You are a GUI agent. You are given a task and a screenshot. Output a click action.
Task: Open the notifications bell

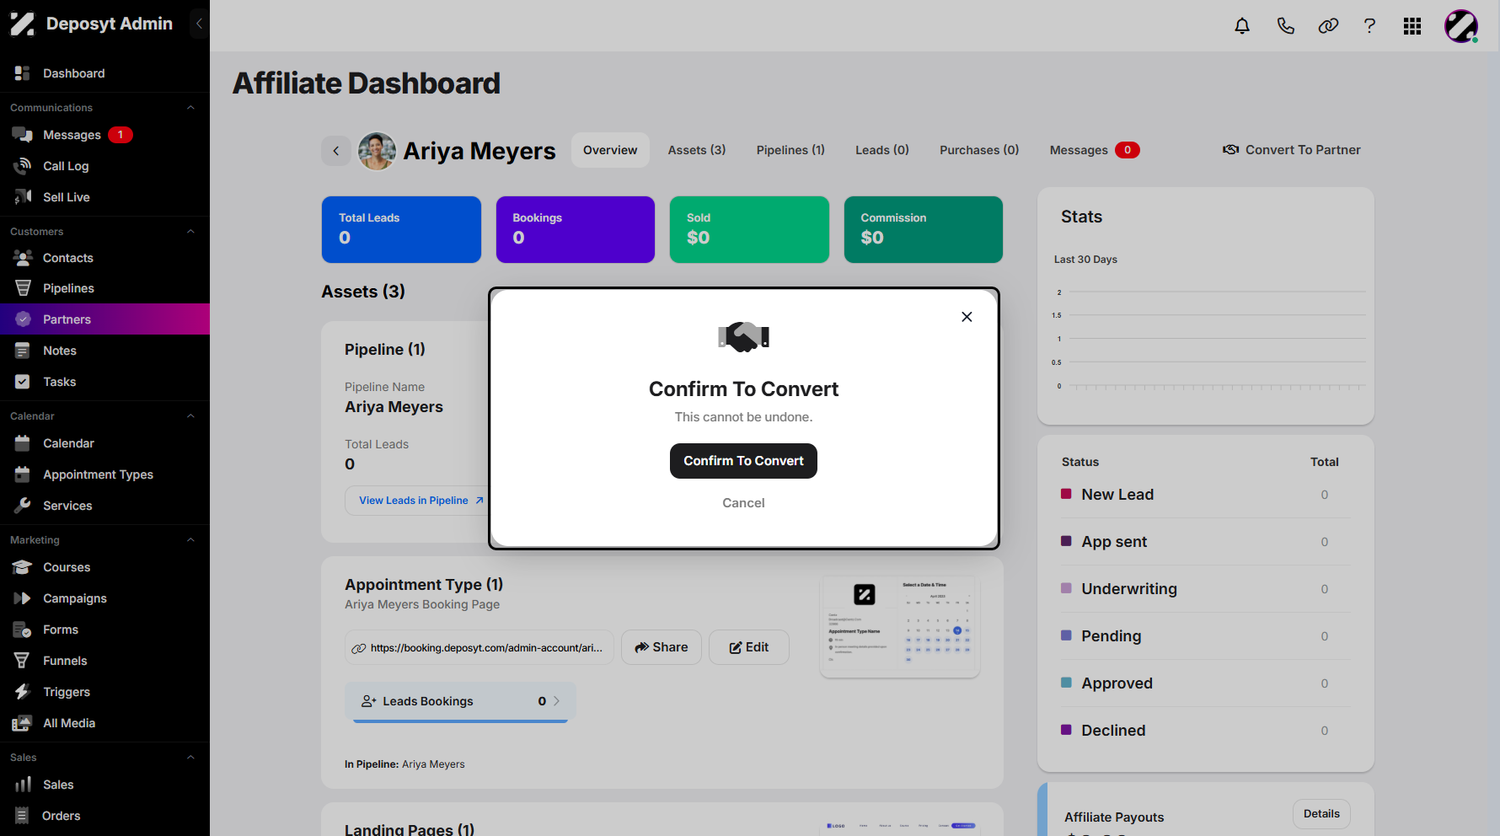(x=1242, y=26)
